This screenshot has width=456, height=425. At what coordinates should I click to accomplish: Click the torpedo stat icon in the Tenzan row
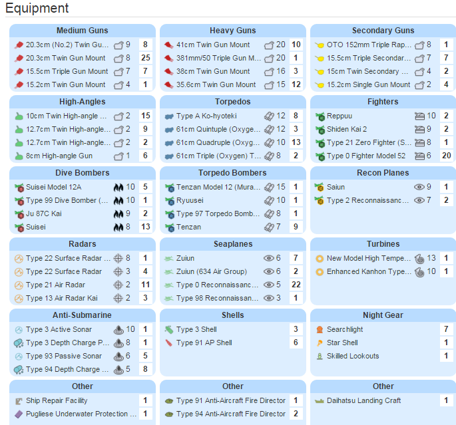point(269,227)
